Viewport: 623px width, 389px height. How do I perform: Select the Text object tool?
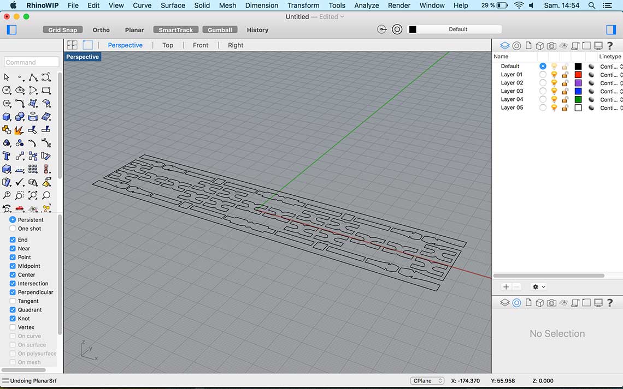click(7, 156)
